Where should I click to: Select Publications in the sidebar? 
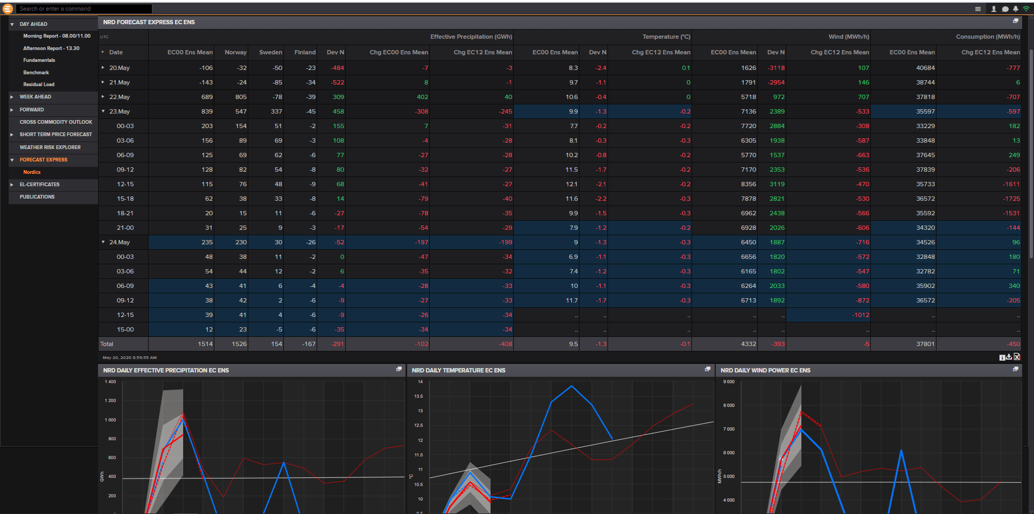tap(37, 197)
